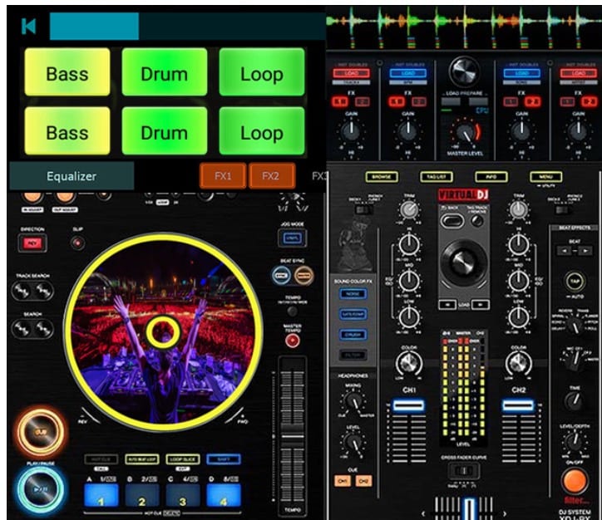Trigger the top-row Bass sample pad
Image resolution: width=602 pixels, height=520 pixels.
pos(67,72)
